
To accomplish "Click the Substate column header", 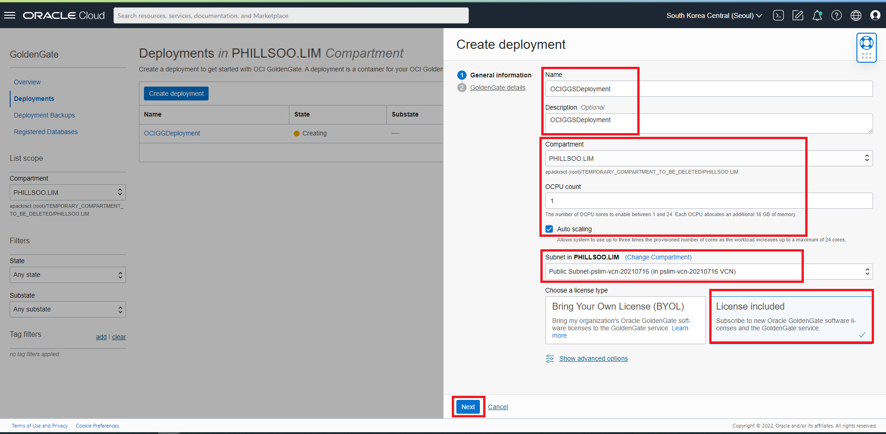I will (x=405, y=114).
